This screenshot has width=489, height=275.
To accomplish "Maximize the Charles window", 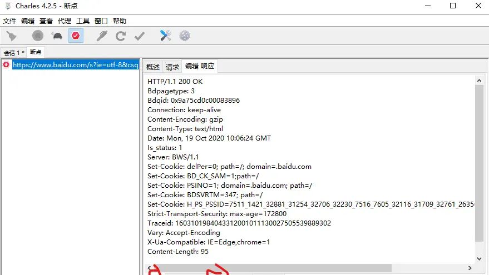I will coord(453,6).
